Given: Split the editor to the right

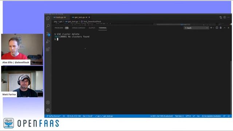Looking at the screenshot, I should pyautogui.click(x=225, y=17).
